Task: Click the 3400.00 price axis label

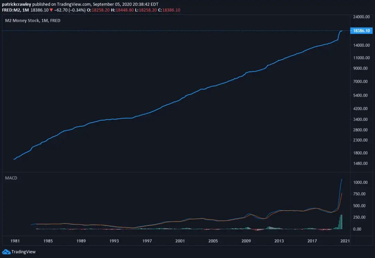Action: [x=360, y=119]
